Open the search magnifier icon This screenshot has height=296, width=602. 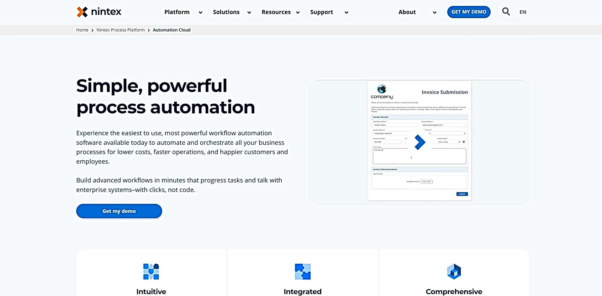pyautogui.click(x=506, y=12)
